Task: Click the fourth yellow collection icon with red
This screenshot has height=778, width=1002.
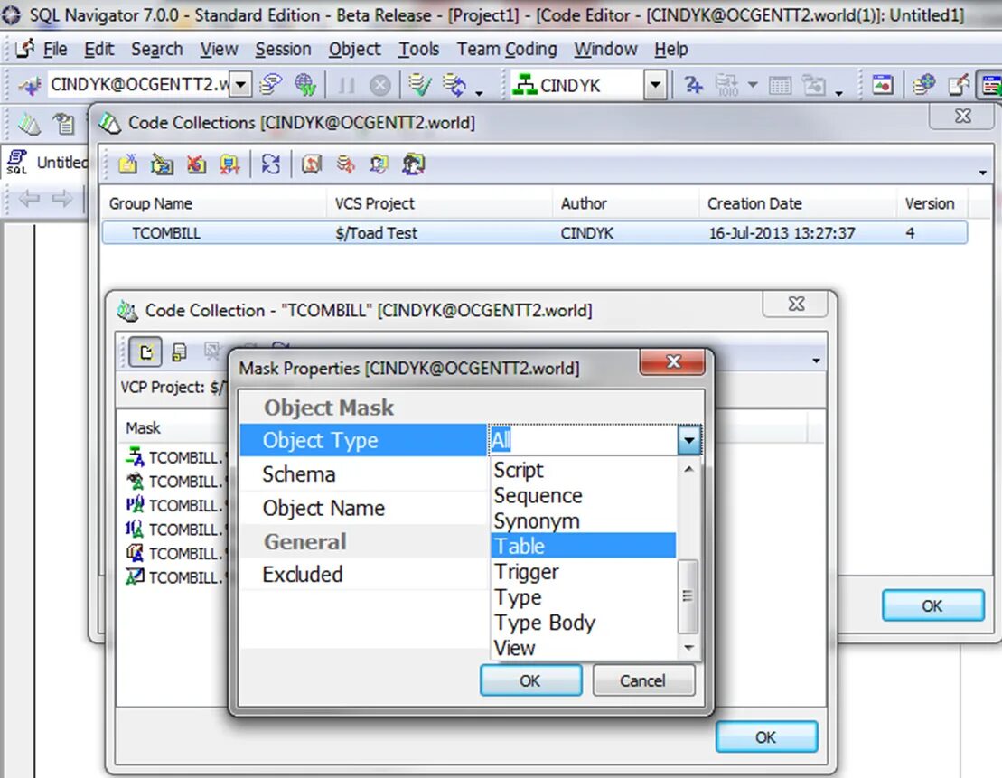Action: [229, 164]
